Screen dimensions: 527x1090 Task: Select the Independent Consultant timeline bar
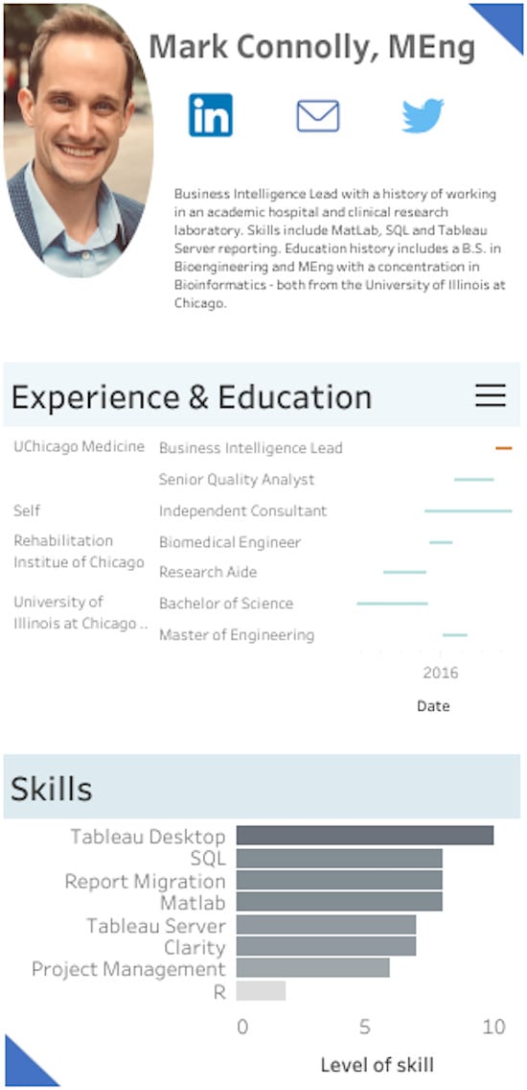click(x=469, y=510)
